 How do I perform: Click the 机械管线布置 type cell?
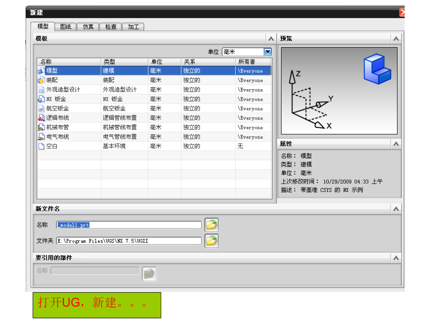click(120, 127)
